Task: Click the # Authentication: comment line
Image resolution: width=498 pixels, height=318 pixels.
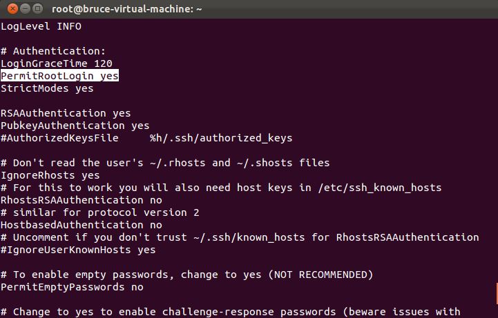Action: tap(53, 51)
